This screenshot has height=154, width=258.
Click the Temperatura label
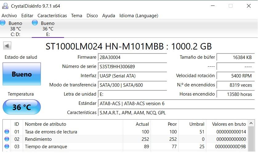coord(21,94)
